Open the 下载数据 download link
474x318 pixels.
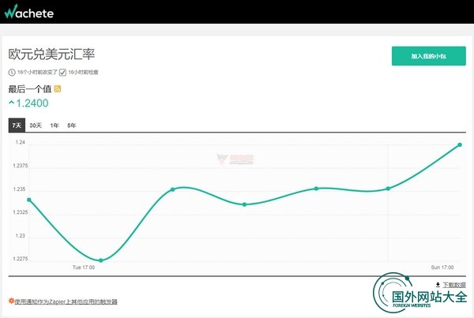point(454,285)
